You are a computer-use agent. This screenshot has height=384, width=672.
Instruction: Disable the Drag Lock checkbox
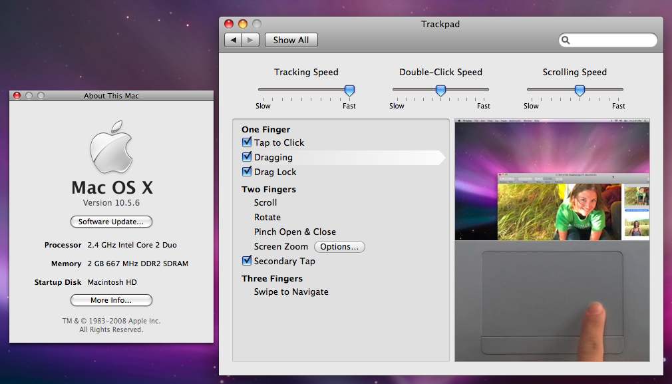pyautogui.click(x=247, y=172)
